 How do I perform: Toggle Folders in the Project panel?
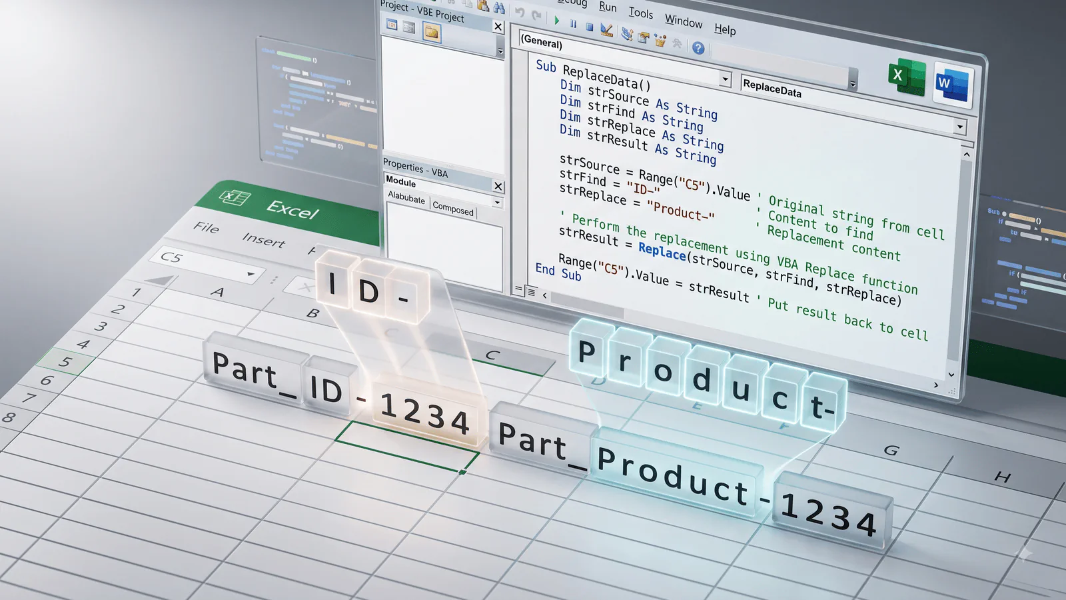coord(432,32)
